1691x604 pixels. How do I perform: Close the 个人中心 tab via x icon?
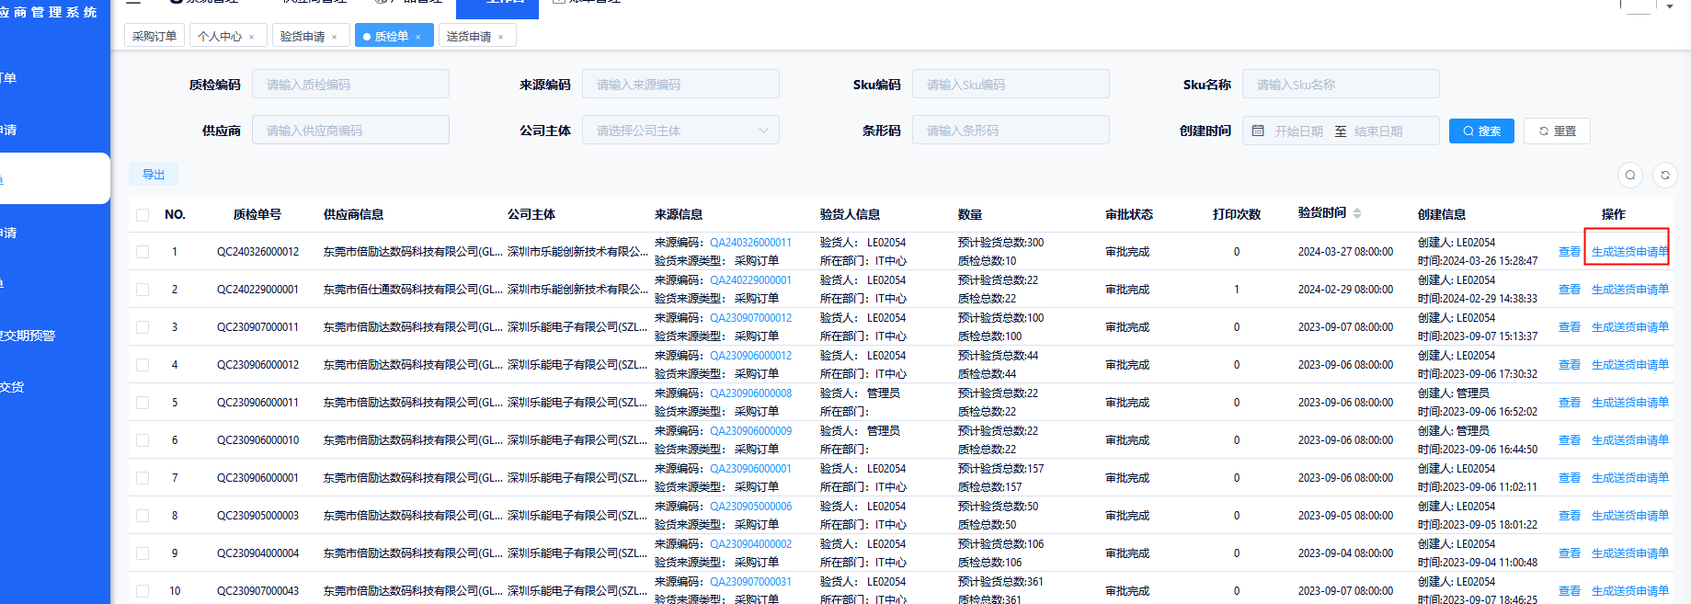(x=252, y=37)
